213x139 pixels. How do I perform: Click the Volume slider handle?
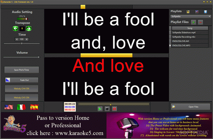[x=39, y=57]
